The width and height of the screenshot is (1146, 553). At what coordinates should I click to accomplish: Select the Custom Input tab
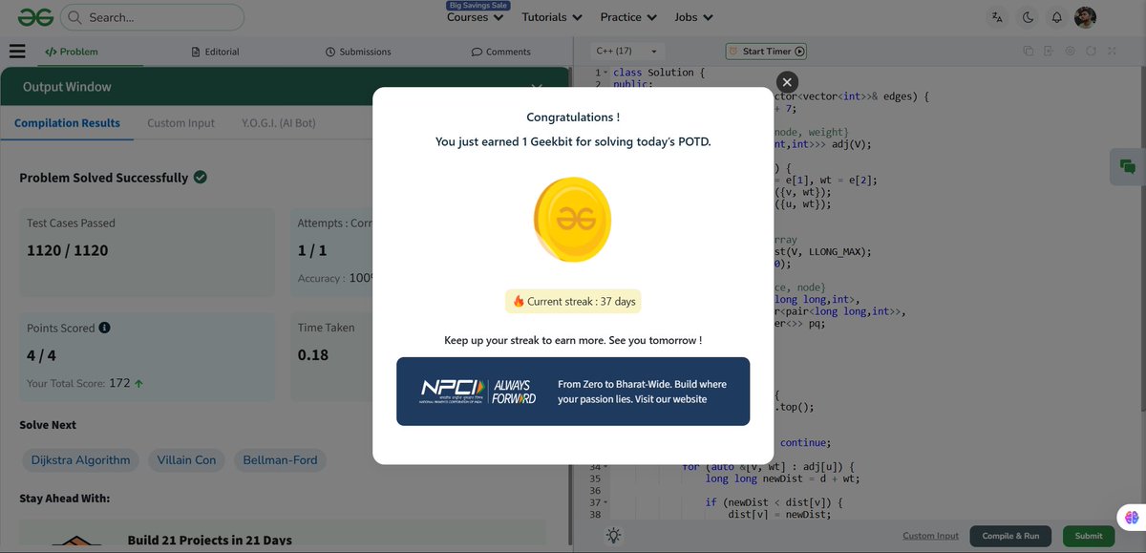[181, 123]
